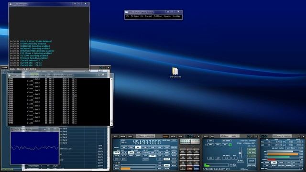Click the SrcAlias column header
The width and height of the screenshot is (306, 172).
[x=176, y=16]
